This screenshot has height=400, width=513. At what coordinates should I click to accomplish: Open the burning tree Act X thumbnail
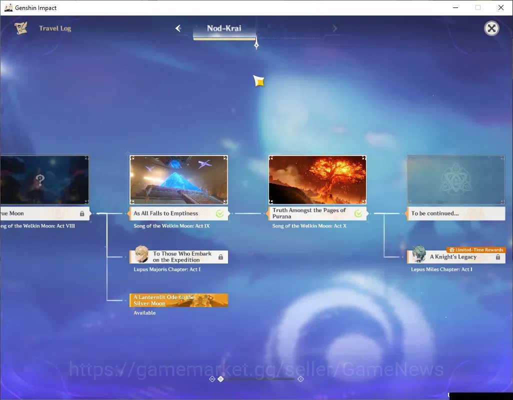pos(317,179)
